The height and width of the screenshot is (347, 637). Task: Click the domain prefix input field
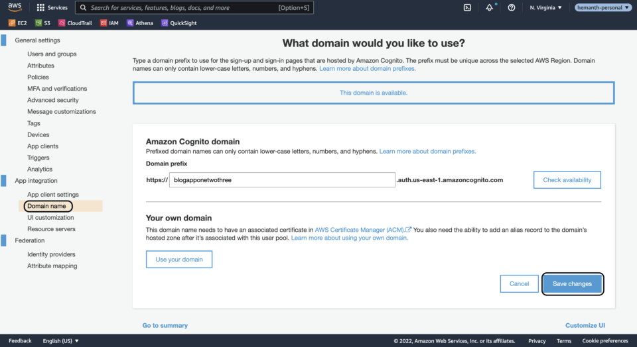point(282,180)
